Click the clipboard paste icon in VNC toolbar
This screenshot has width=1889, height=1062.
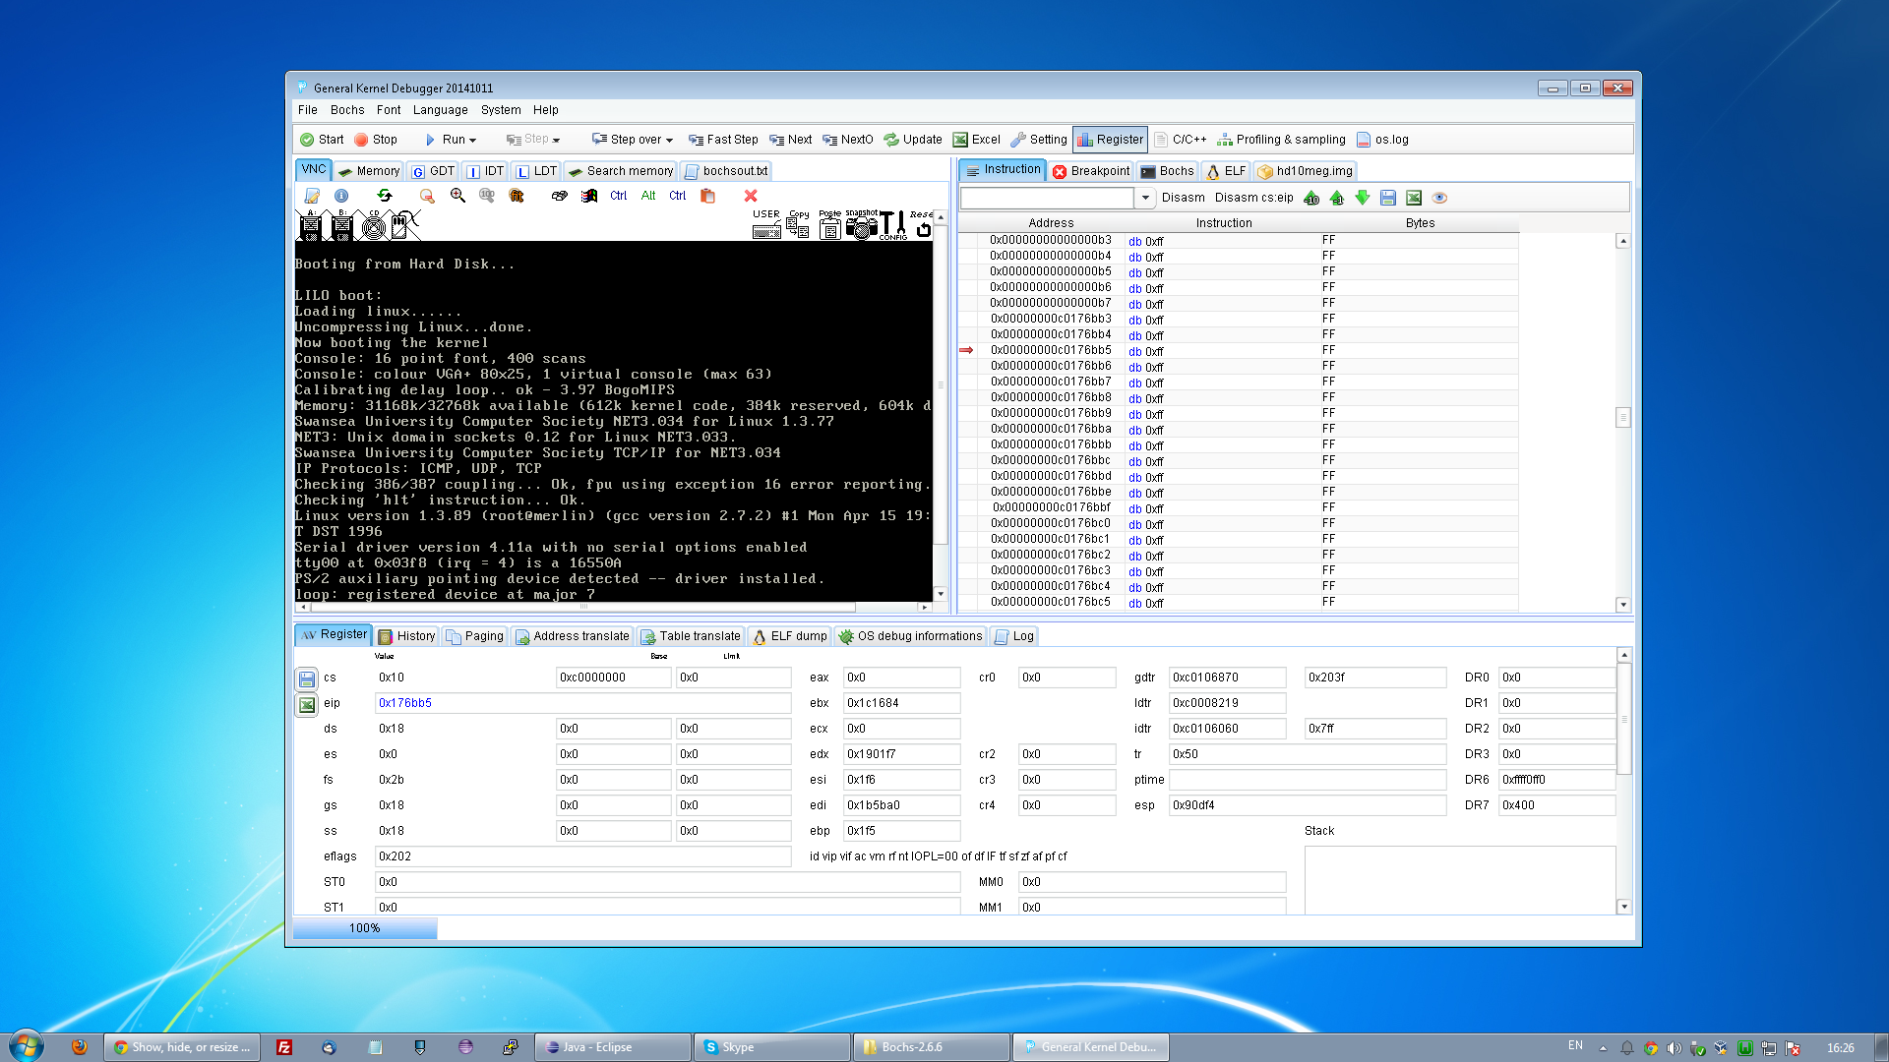(x=707, y=196)
